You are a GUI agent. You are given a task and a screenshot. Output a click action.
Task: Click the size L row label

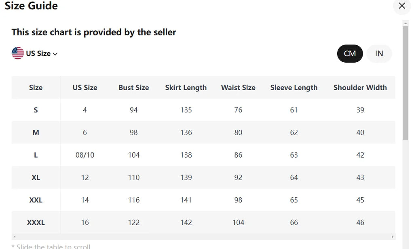point(36,155)
